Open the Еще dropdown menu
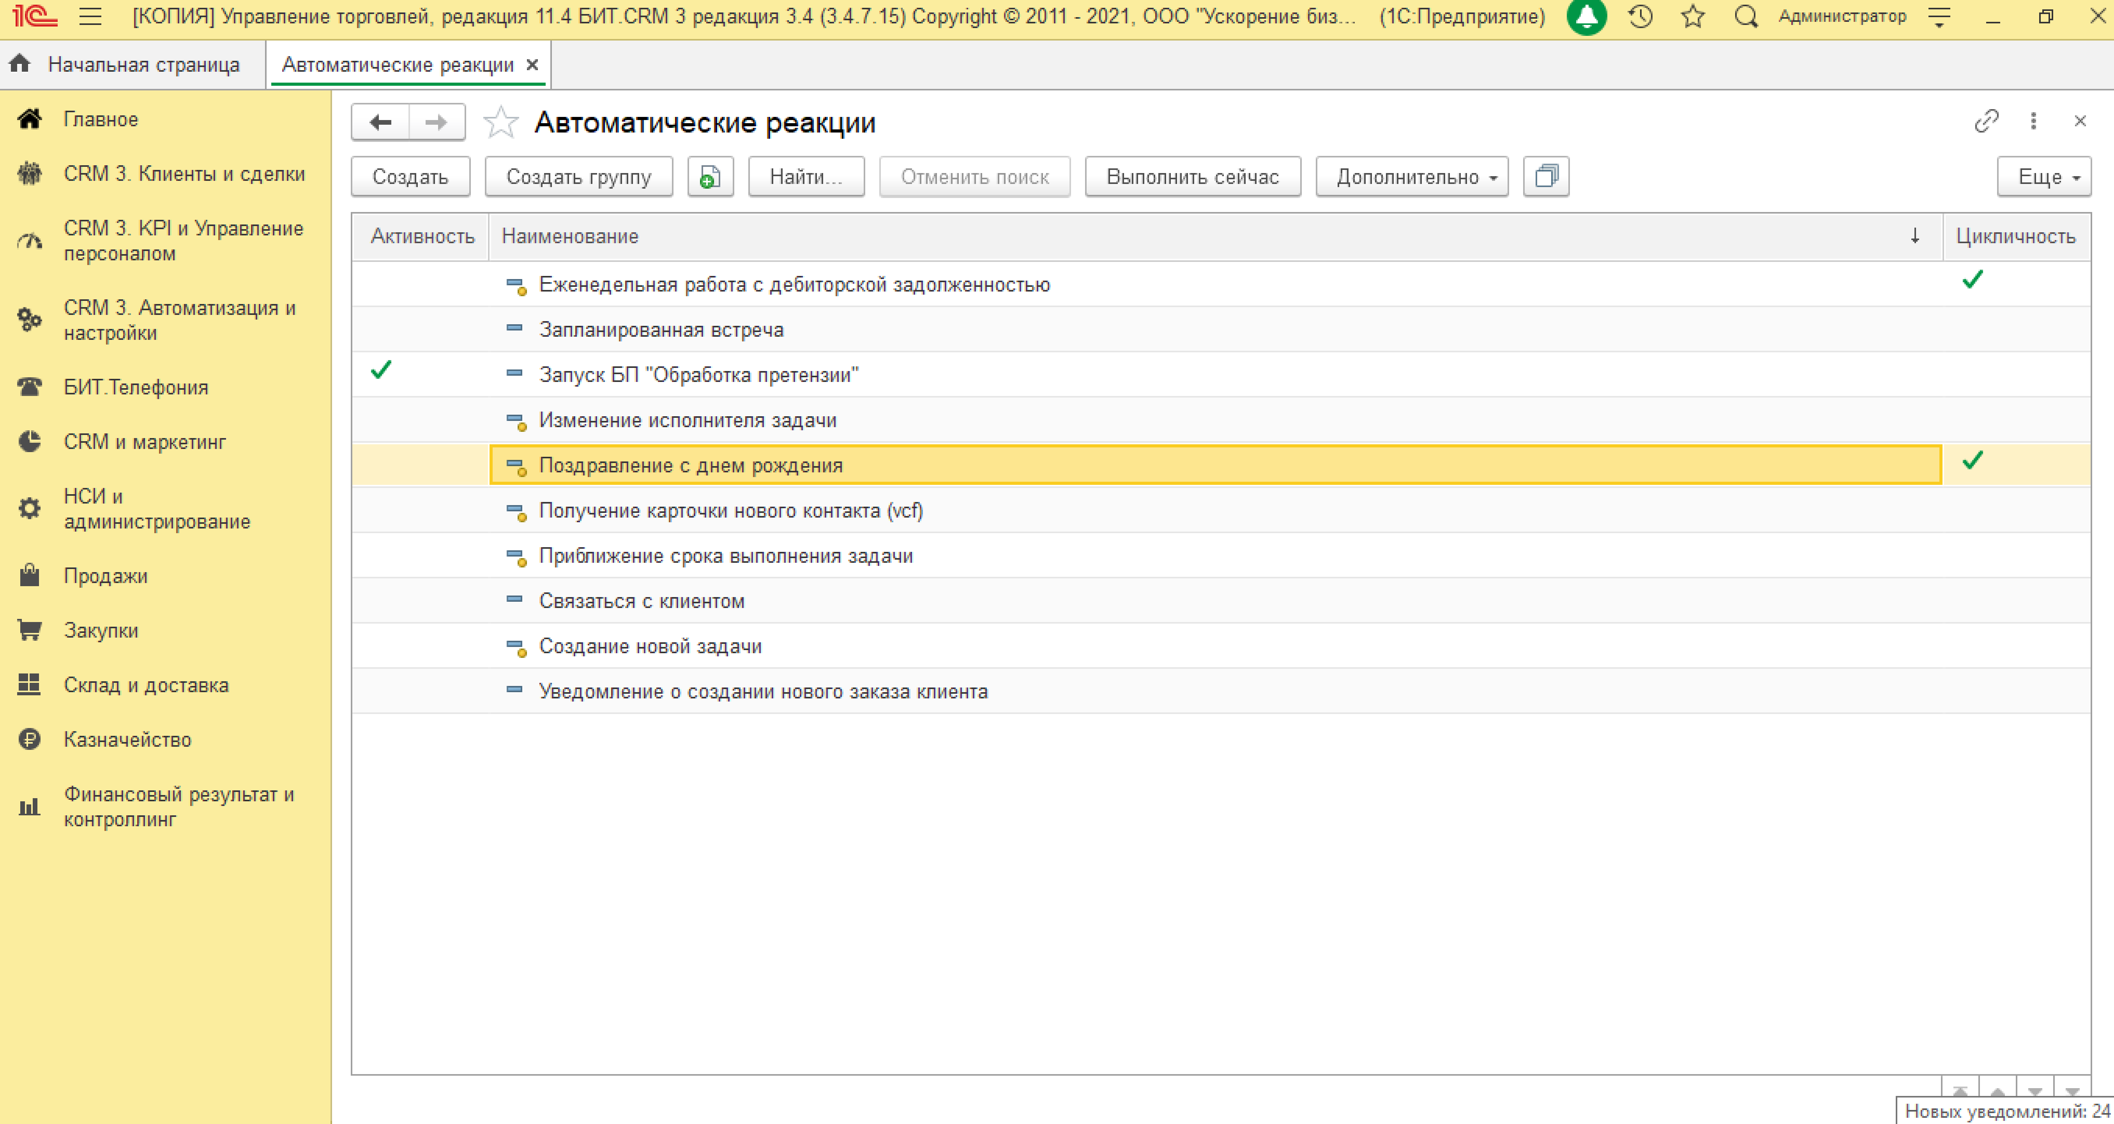2114x1124 pixels. click(2043, 177)
